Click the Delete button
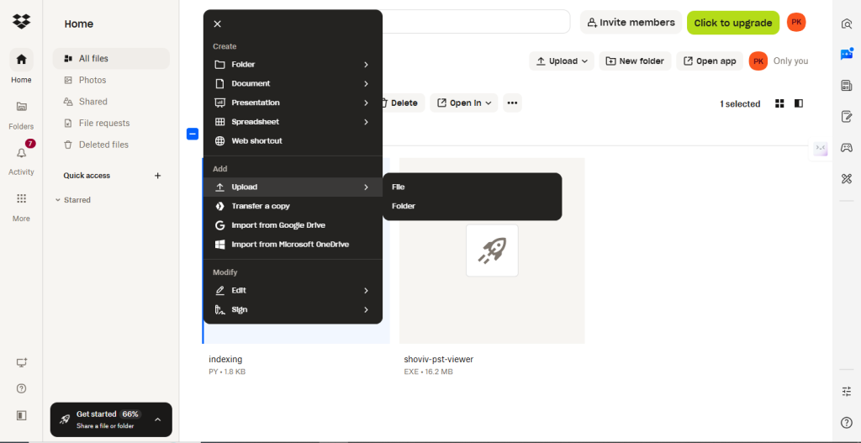Image resolution: width=861 pixels, height=443 pixels. click(x=404, y=103)
